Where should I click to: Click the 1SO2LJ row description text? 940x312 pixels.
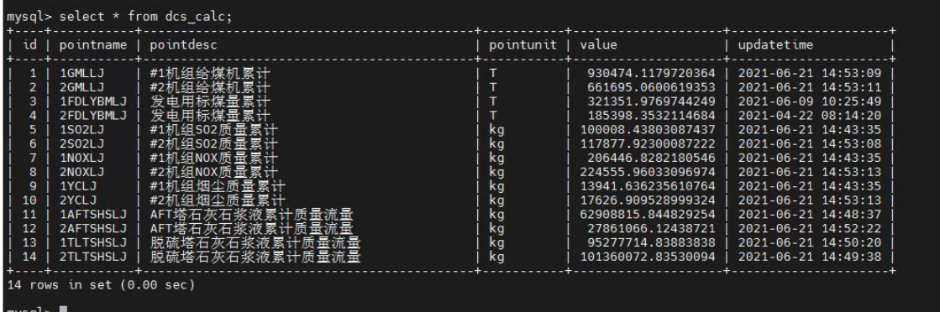pos(213,130)
